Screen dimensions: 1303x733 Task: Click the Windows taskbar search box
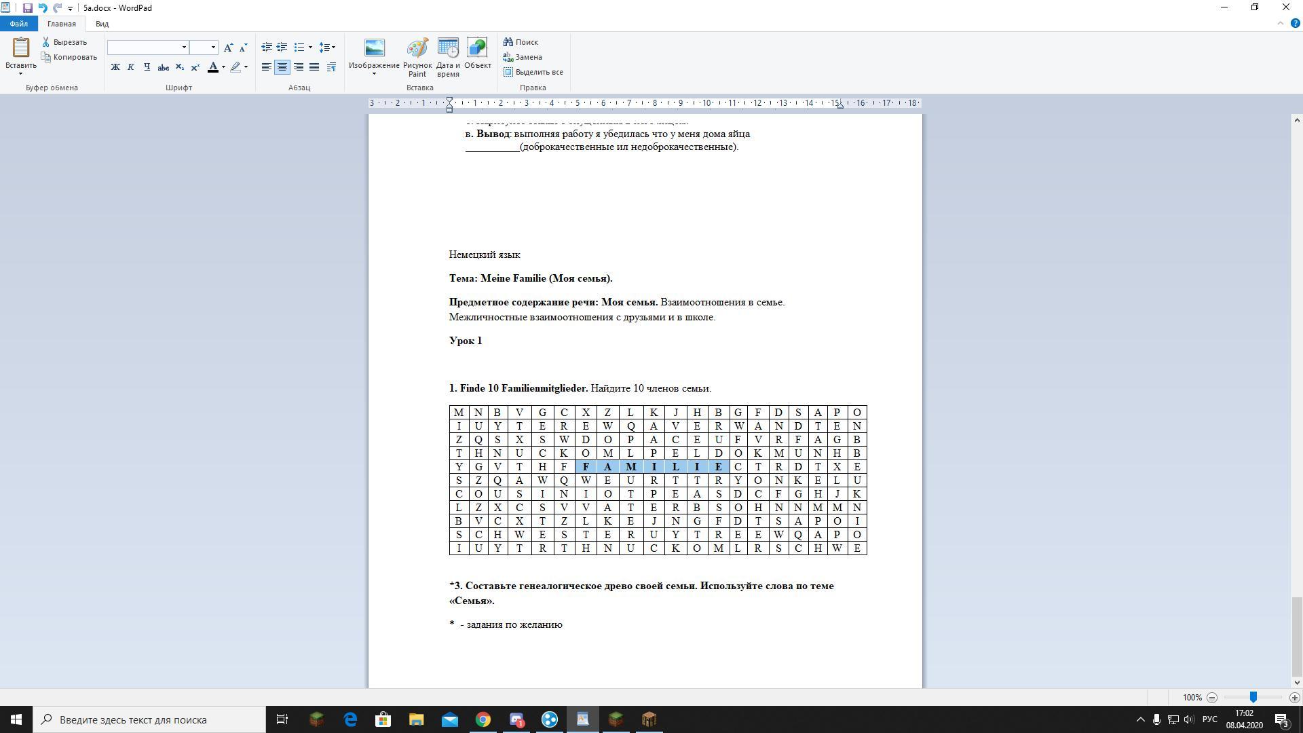(x=151, y=719)
